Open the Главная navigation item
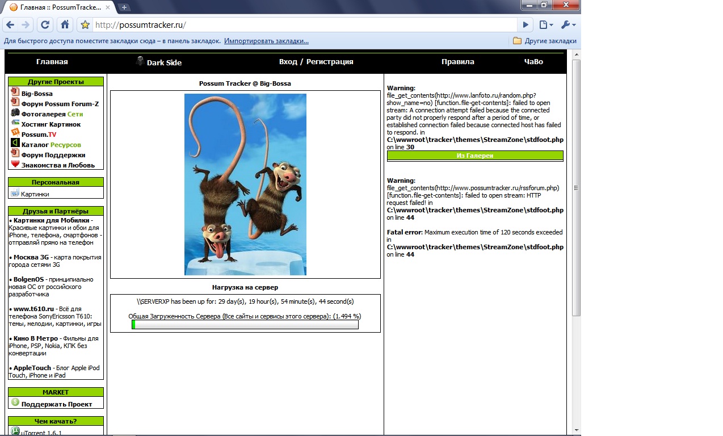Image resolution: width=723 pixels, height=436 pixels. click(x=52, y=62)
